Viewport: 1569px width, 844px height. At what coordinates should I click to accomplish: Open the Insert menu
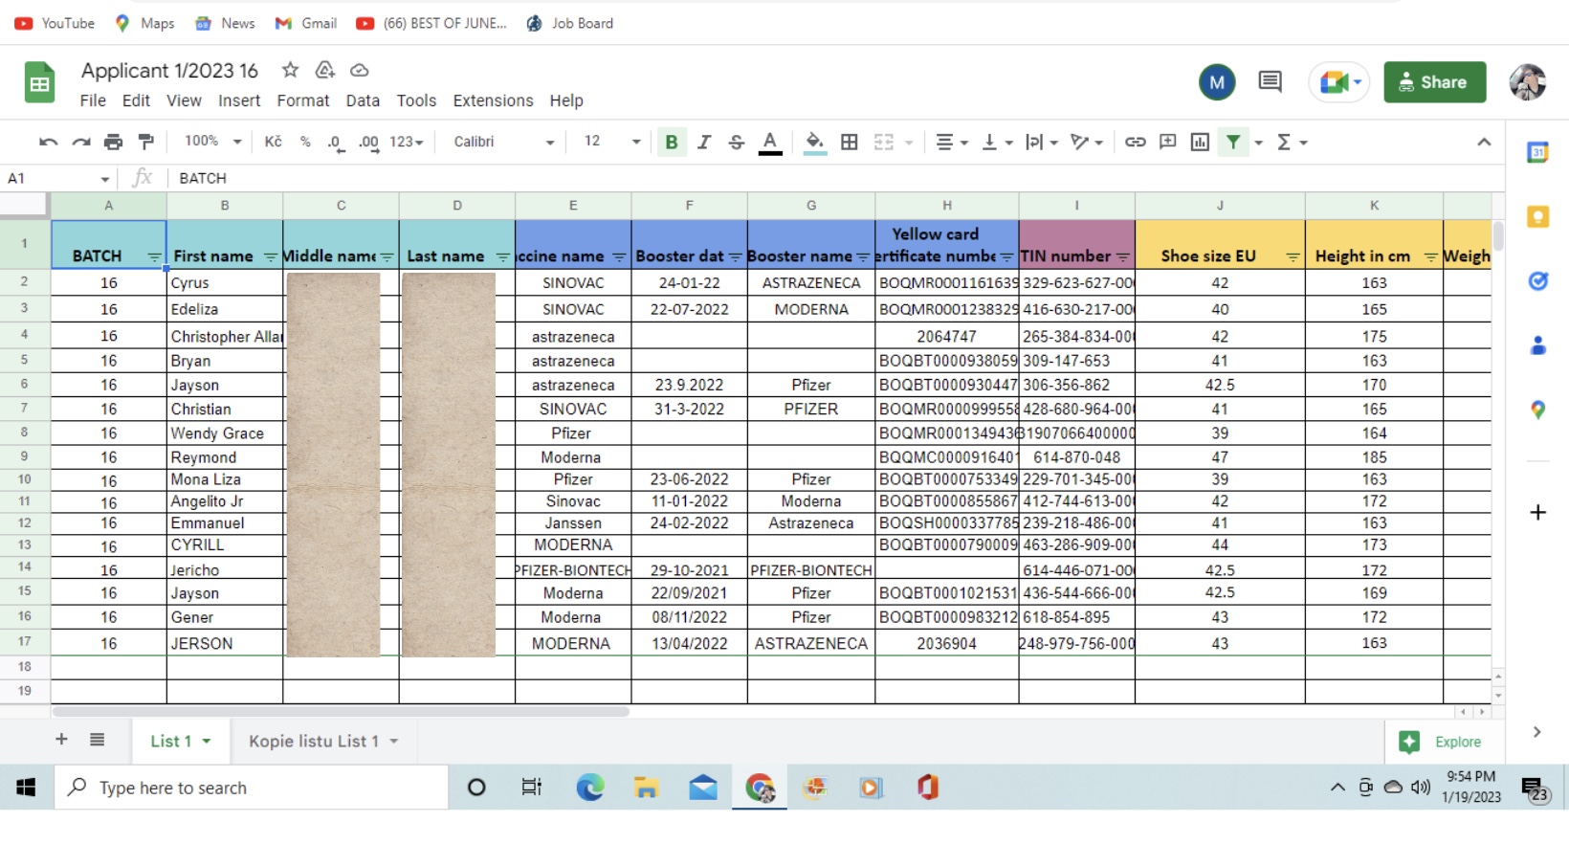[x=239, y=100]
